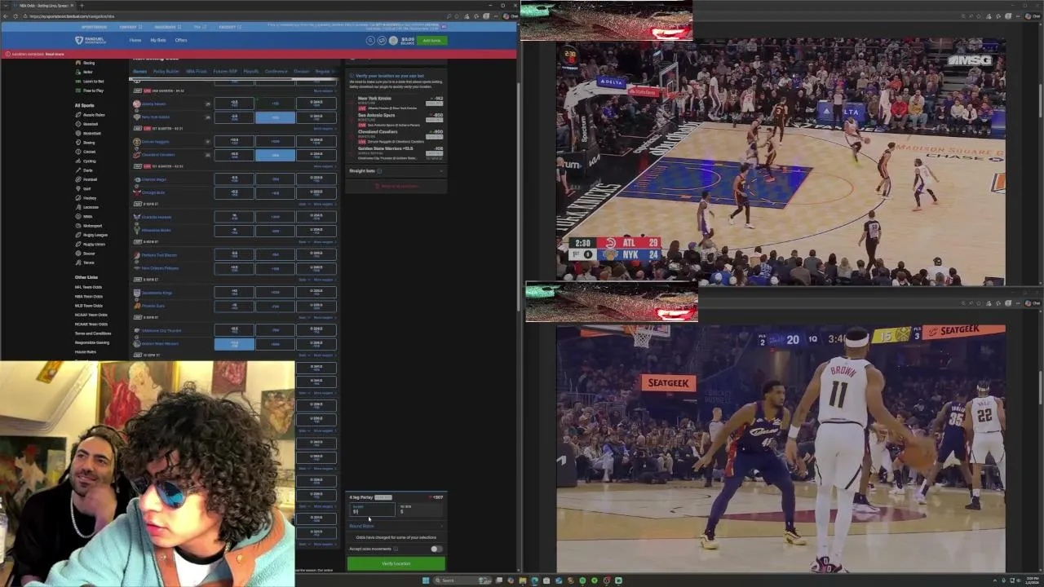
Task: Open File Explorer from the taskbar
Action: (523, 580)
